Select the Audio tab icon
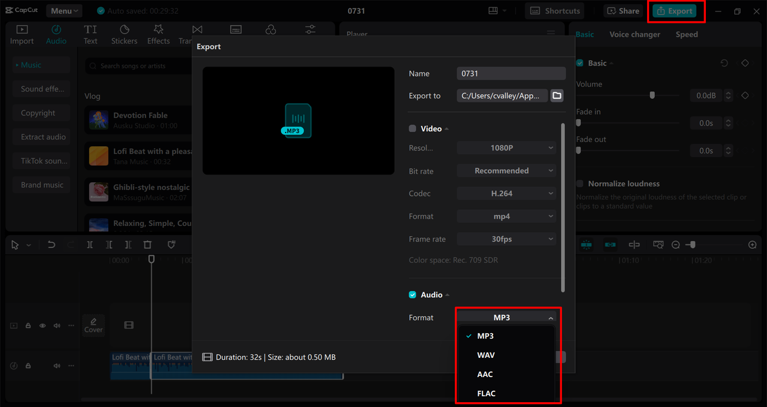 [x=56, y=29]
